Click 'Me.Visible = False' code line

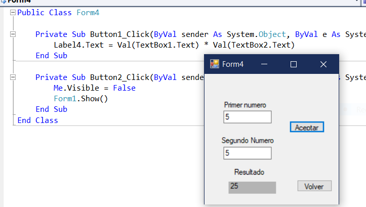click(95, 88)
